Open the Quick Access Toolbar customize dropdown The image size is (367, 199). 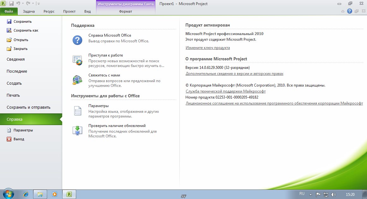coord(39,4)
